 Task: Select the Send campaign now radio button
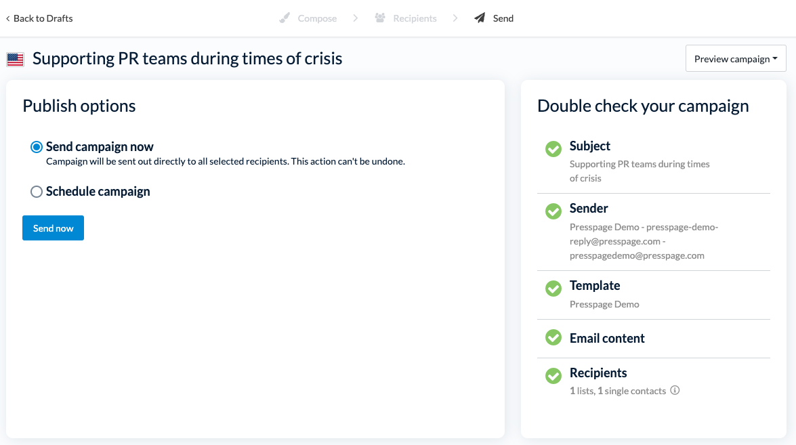tap(37, 147)
